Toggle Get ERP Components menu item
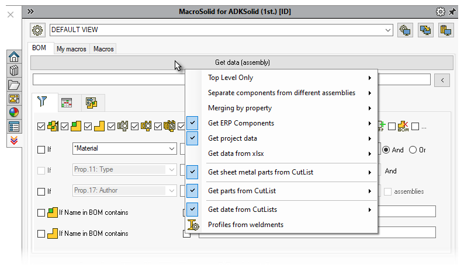The height and width of the screenshot is (265, 464). pyautogui.click(x=282, y=123)
